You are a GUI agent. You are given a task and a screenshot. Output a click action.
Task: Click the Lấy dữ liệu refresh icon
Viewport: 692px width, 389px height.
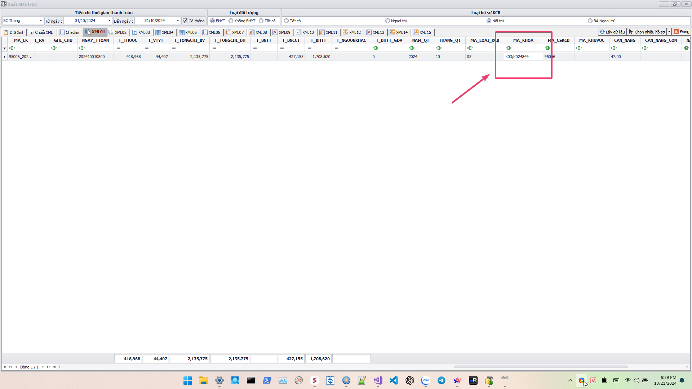coord(602,32)
